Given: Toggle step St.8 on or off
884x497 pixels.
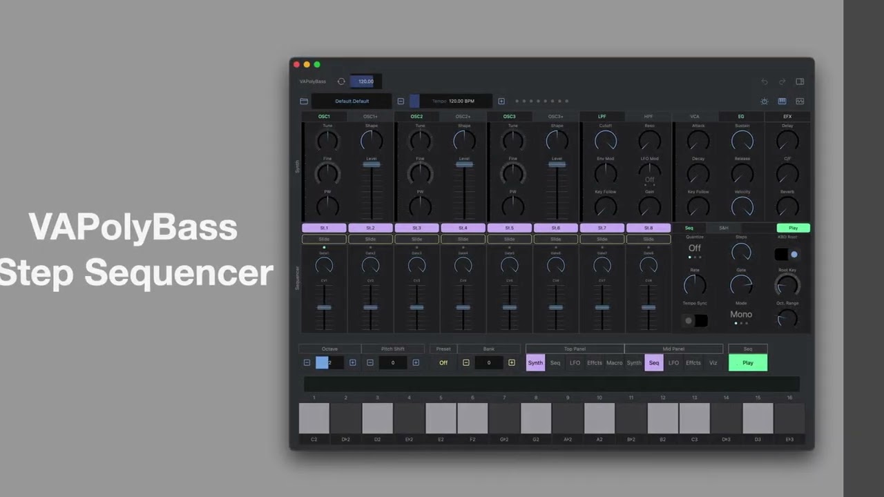Looking at the screenshot, I should 648,228.
